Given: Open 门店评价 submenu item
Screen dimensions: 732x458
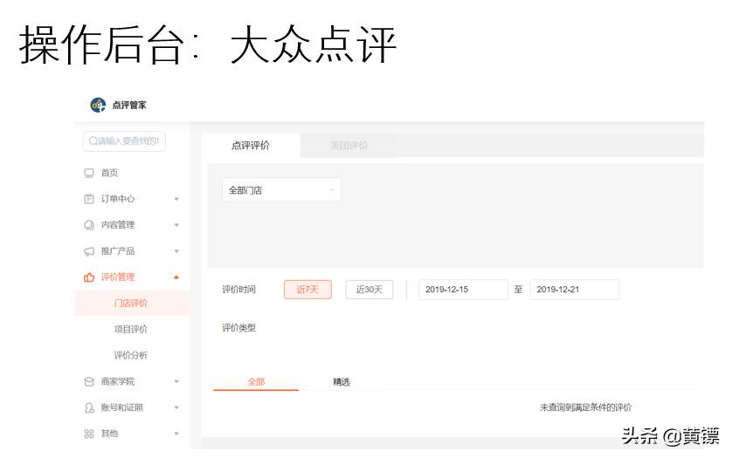Looking at the screenshot, I should pyautogui.click(x=131, y=304).
